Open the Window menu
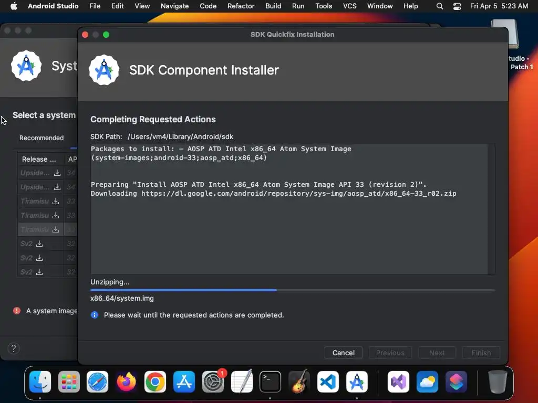The width and height of the screenshot is (538, 403). (380, 6)
